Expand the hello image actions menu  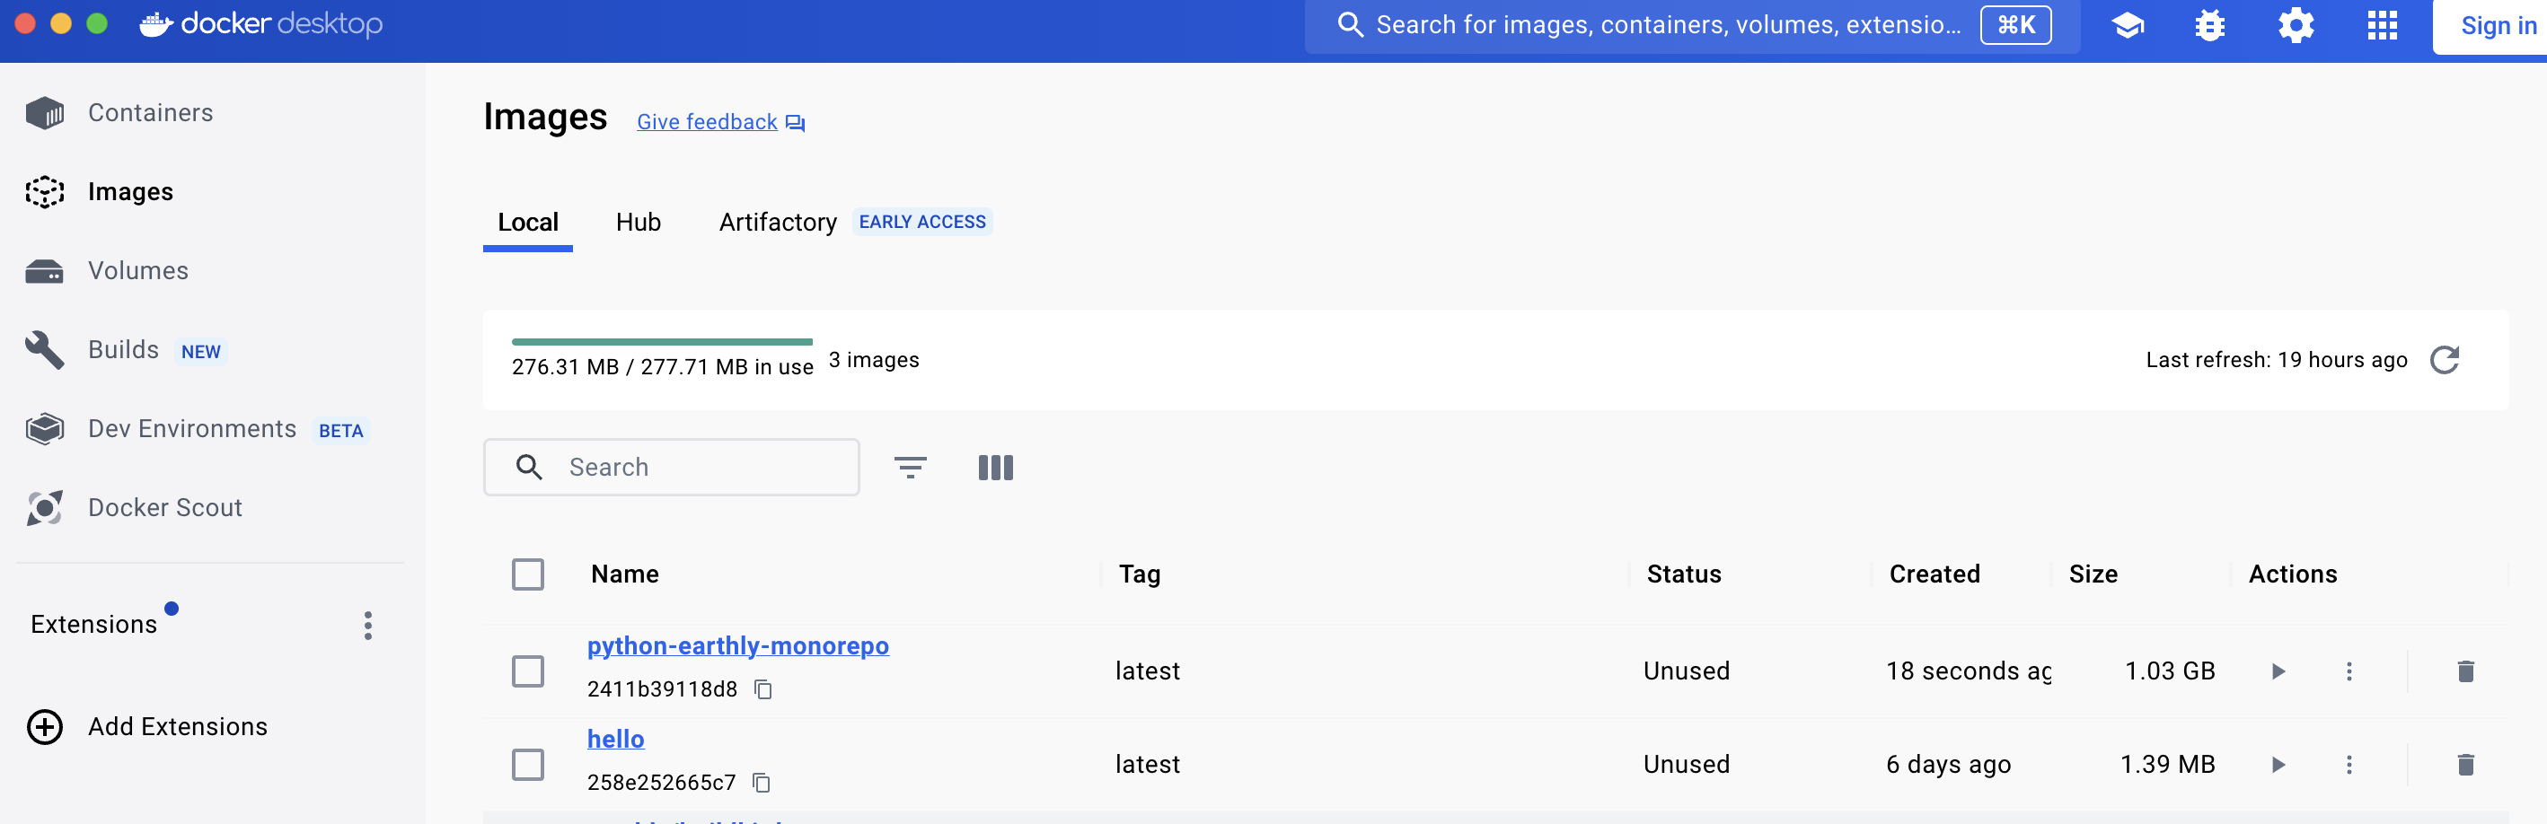pyautogui.click(x=2349, y=764)
